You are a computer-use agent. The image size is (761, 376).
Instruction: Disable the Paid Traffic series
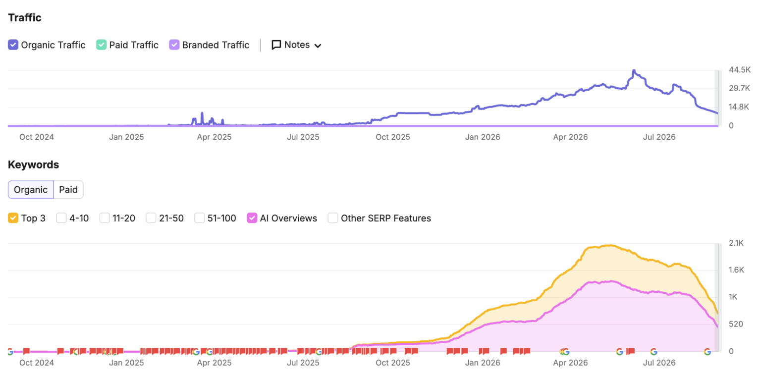click(x=102, y=45)
